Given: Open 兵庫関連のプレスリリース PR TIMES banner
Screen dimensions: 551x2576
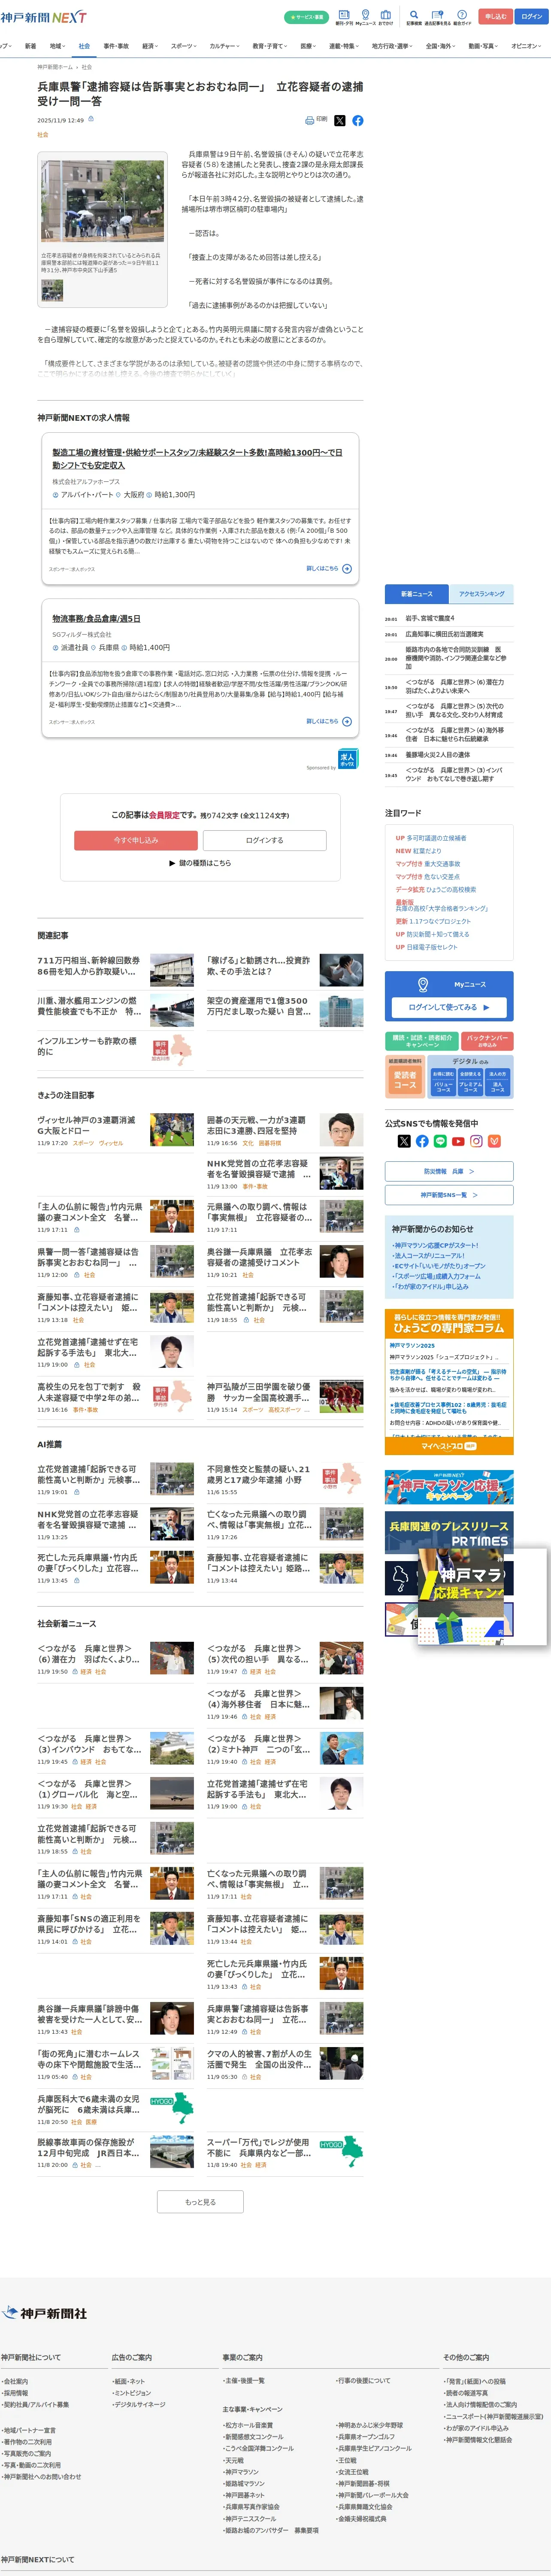Looking at the screenshot, I should (449, 1531).
